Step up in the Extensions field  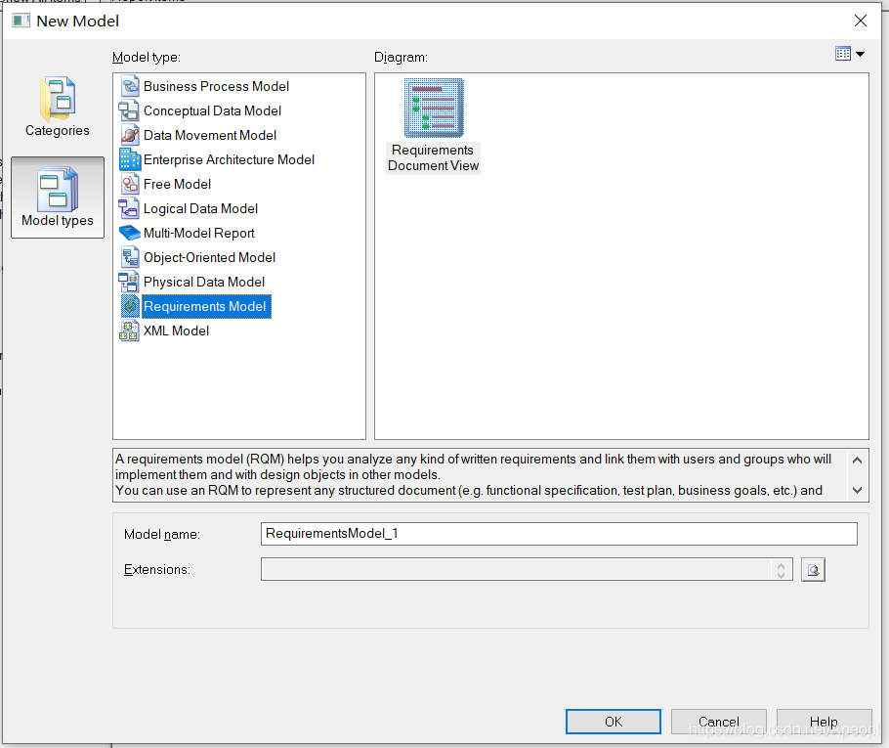(782, 565)
